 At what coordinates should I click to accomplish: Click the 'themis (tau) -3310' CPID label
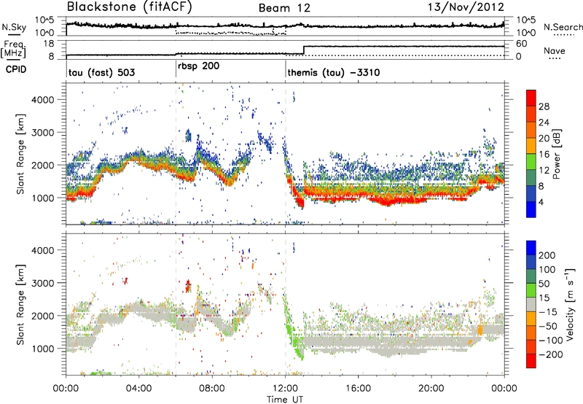pos(334,72)
